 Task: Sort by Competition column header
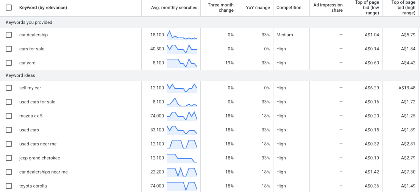(x=289, y=8)
